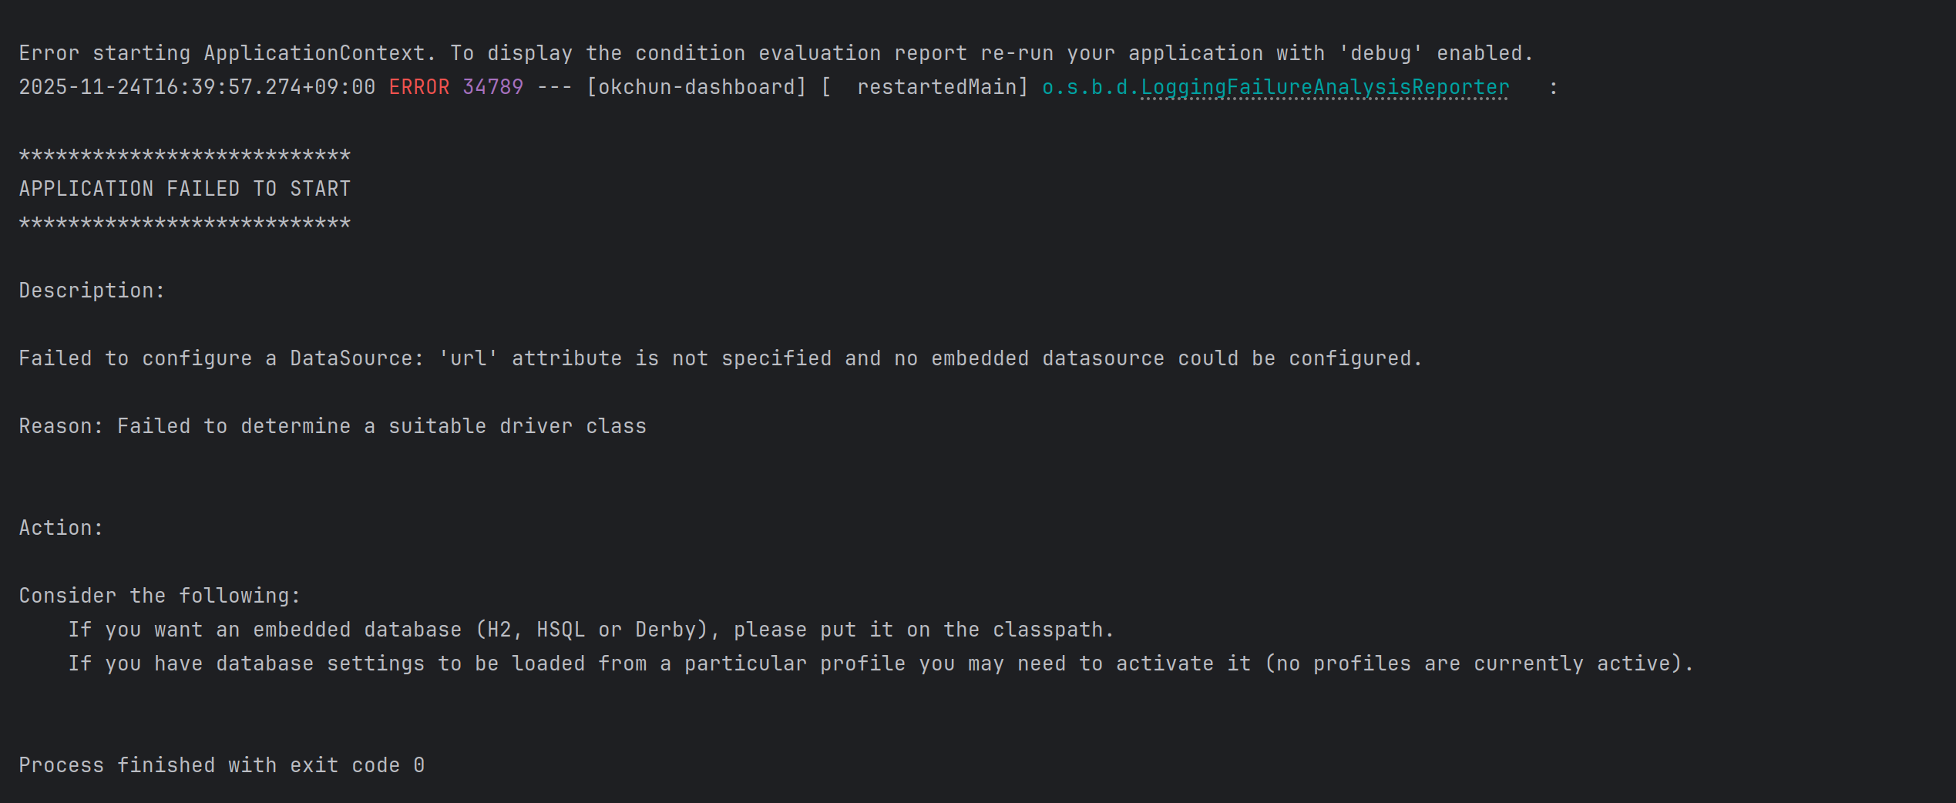Click the "Failed to configure a DataSource" line
This screenshot has width=1956, height=803.
click(220, 358)
